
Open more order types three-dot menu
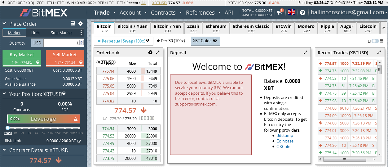click(81, 33)
